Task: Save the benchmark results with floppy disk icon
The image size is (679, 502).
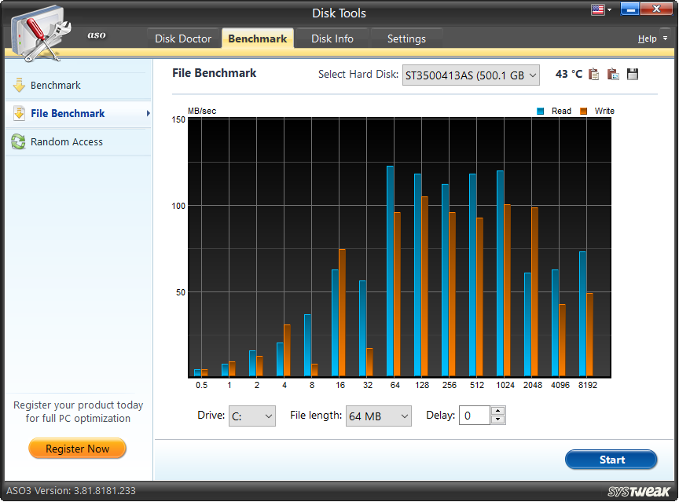Action: (631, 74)
